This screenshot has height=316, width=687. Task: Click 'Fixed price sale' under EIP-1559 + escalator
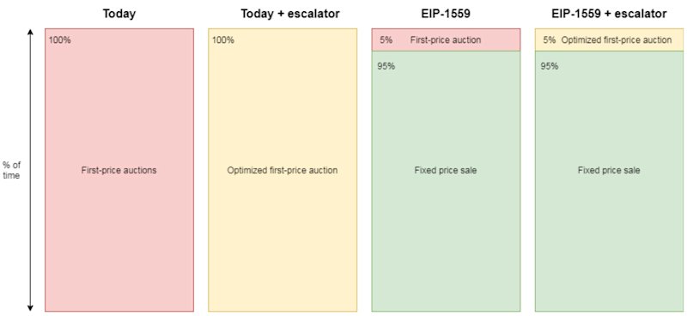click(609, 171)
